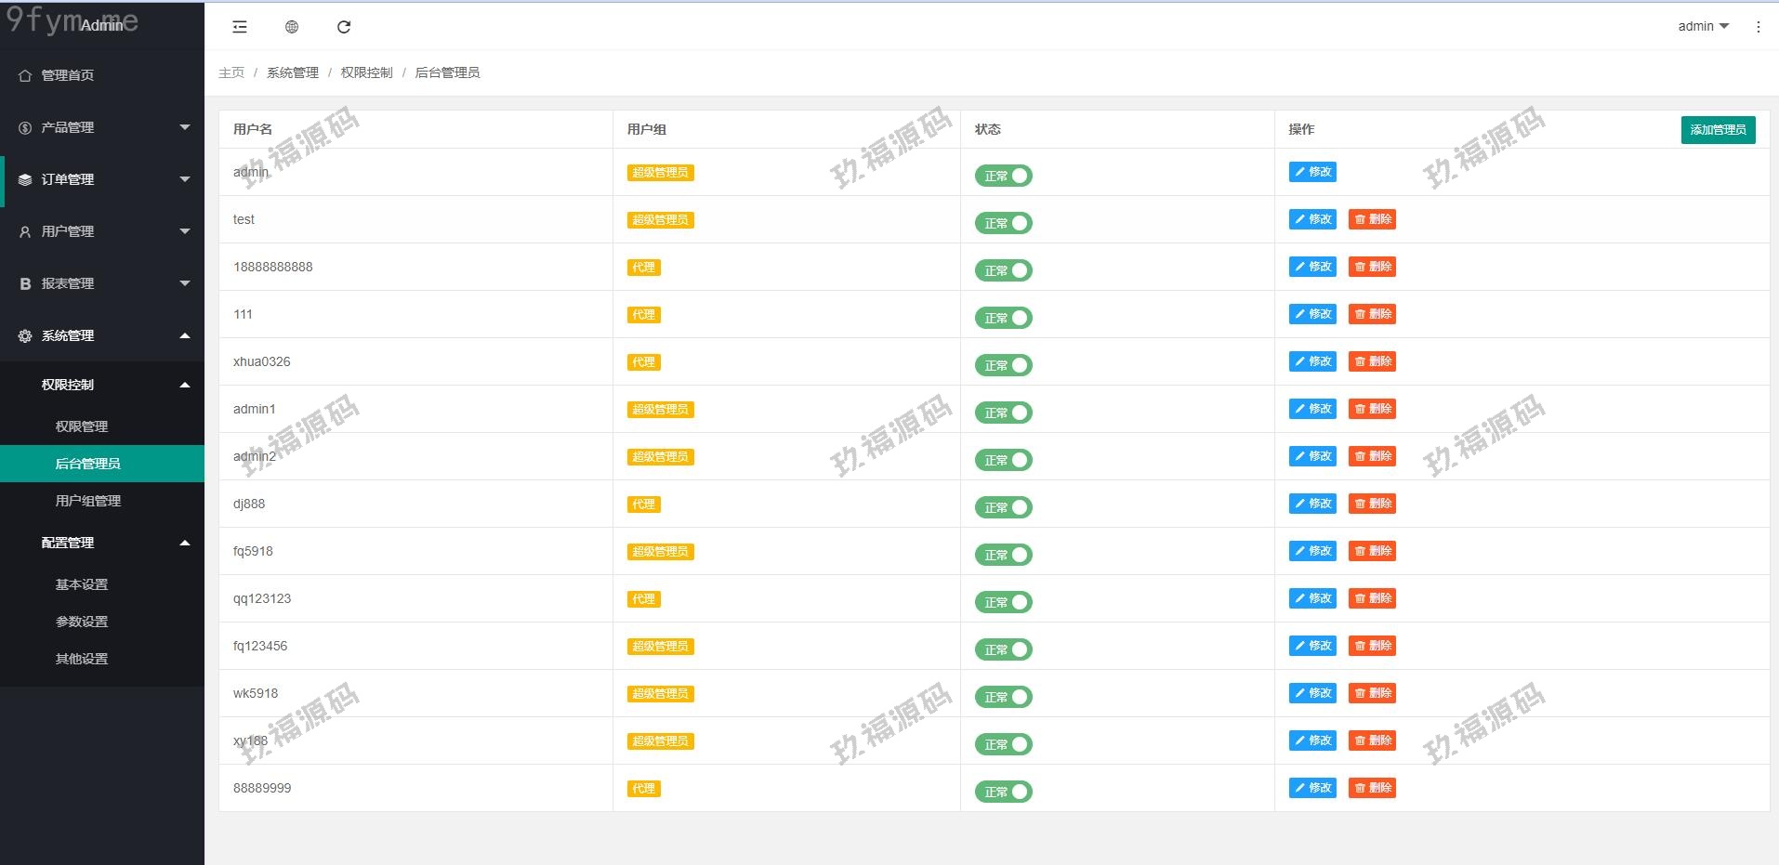Image resolution: width=1779 pixels, height=865 pixels.
Task: Click the 添加管理员 button
Action: pos(1718,130)
